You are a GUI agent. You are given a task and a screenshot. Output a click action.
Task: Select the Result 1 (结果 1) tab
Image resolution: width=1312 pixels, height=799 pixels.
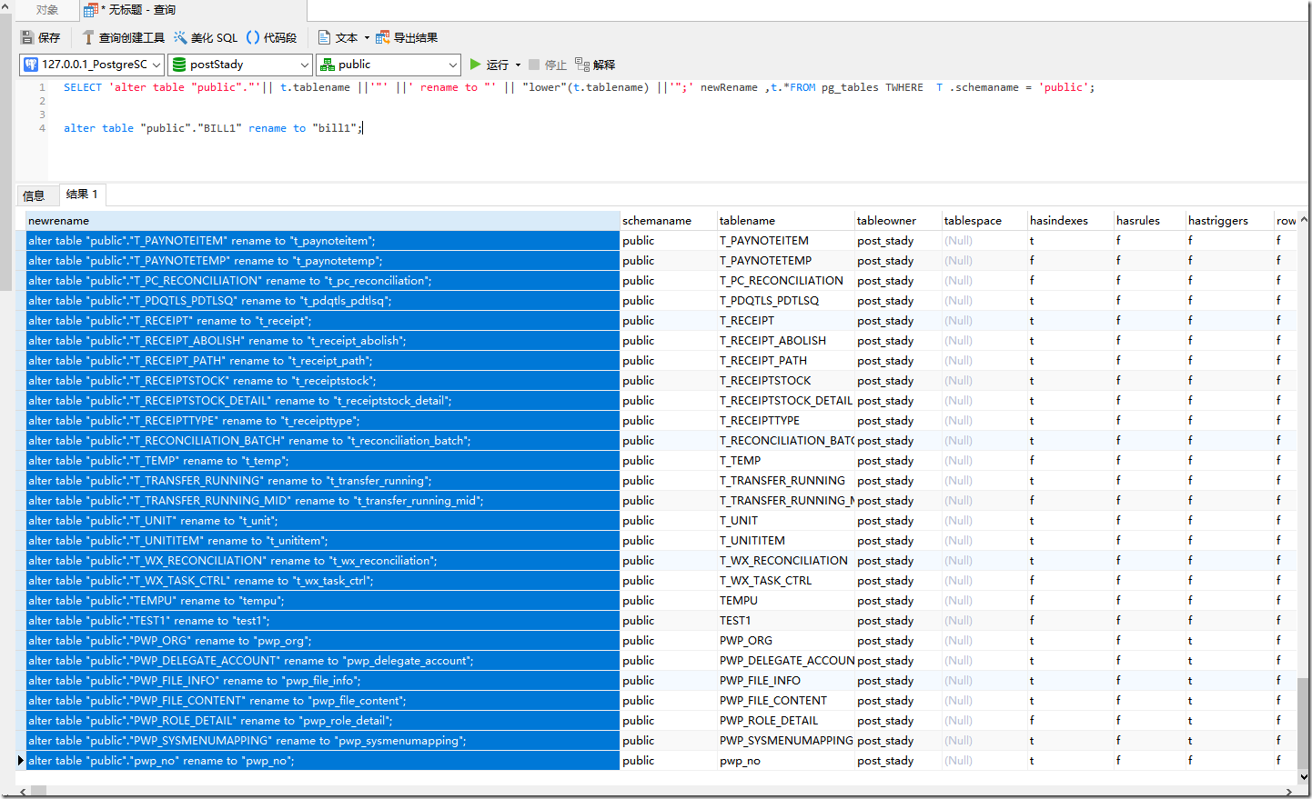click(82, 195)
